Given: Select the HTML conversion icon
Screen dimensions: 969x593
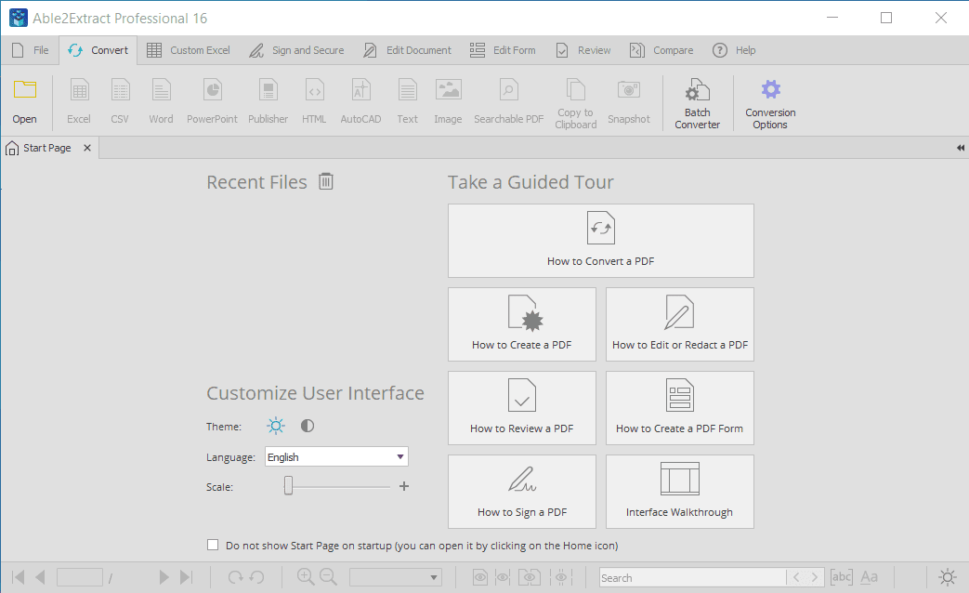Looking at the screenshot, I should pos(314,90).
